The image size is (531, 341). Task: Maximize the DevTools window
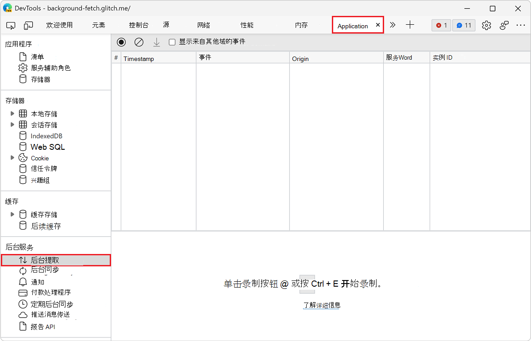click(x=493, y=8)
